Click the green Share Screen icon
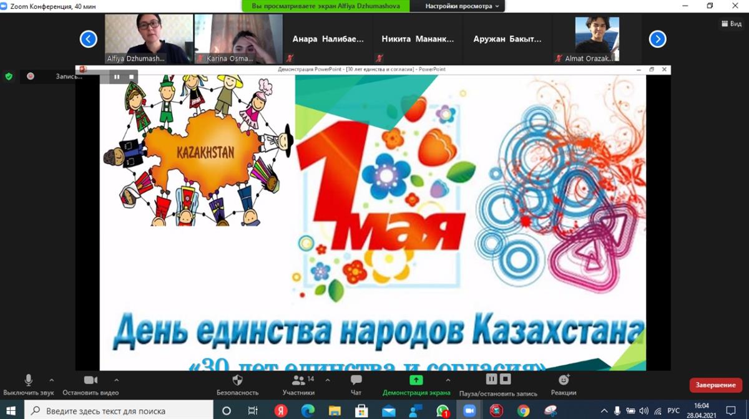 coord(416,380)
